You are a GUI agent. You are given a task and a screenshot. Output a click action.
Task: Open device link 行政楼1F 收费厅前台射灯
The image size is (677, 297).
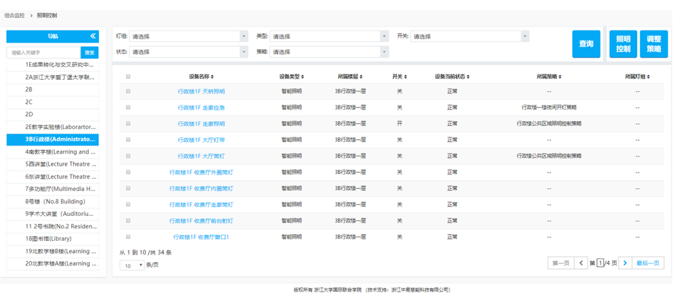tap(201, 221)
